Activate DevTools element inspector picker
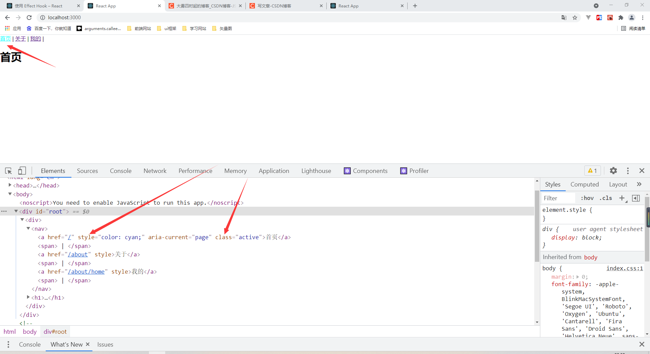The width and height of the screenshot is (650, 354). pyautogui.click(x=8, y=171)
